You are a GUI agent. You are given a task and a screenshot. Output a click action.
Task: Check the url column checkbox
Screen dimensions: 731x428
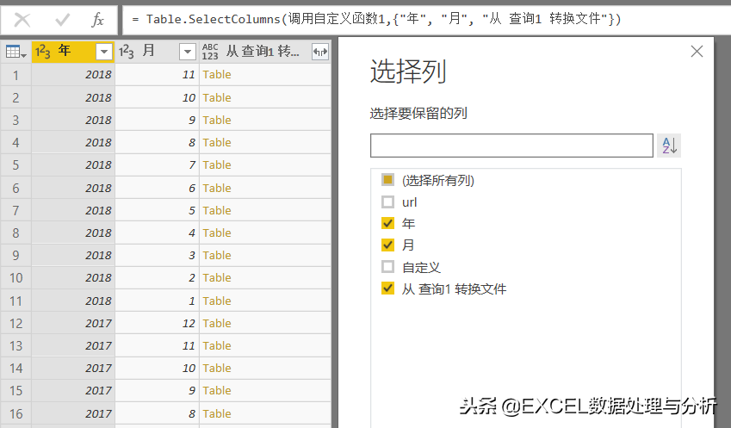click(387, 202)
